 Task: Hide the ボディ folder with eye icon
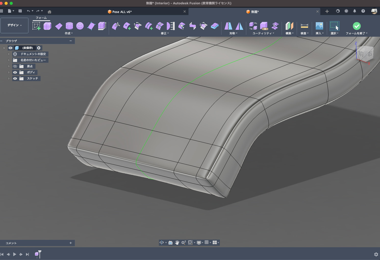pos(15,72)
